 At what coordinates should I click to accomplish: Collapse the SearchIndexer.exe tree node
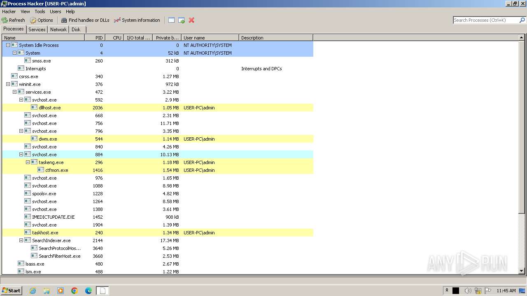coord(21,240)
